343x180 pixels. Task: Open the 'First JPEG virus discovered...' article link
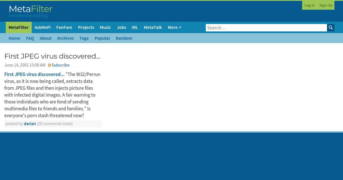tap(34, 74)
